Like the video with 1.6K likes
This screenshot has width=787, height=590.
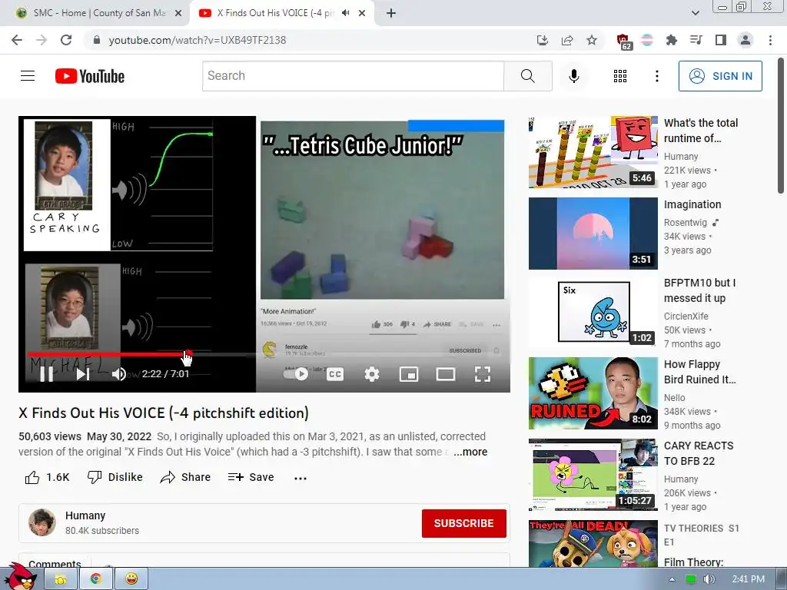pos(47,477)
